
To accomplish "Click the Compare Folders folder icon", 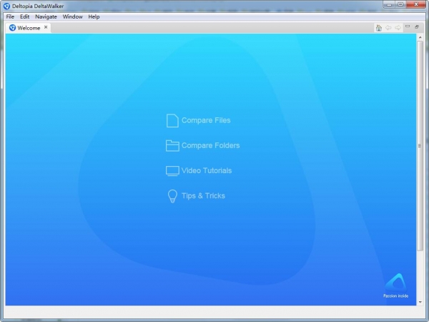I will [172, 146].
